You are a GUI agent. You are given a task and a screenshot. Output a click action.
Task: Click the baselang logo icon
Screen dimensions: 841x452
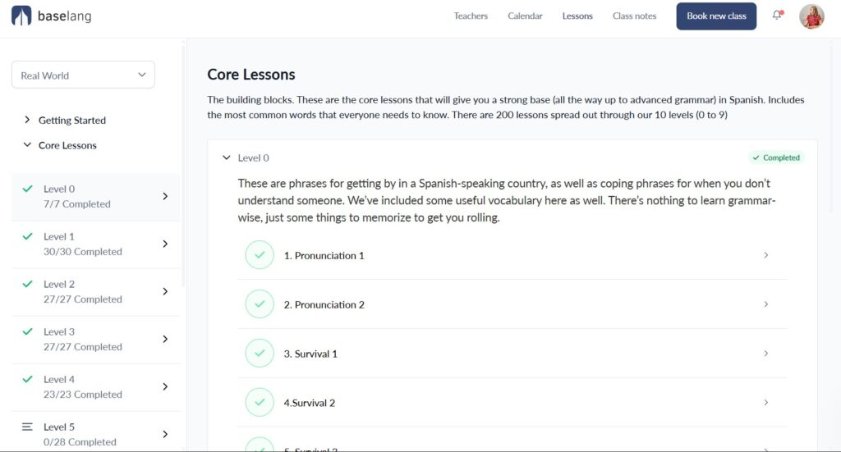(x=21, y=16)
